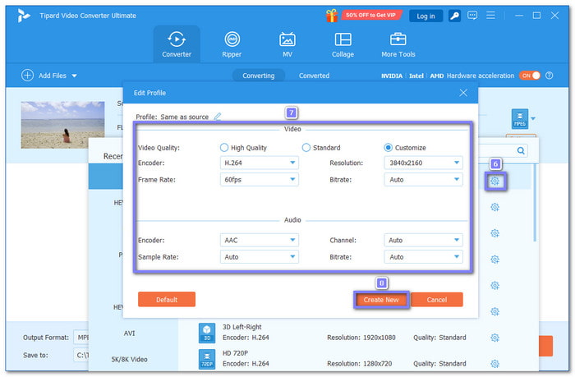Click the MPEG output format icon
The height and width of the screenshot is (377, 575).
[519, 119]
